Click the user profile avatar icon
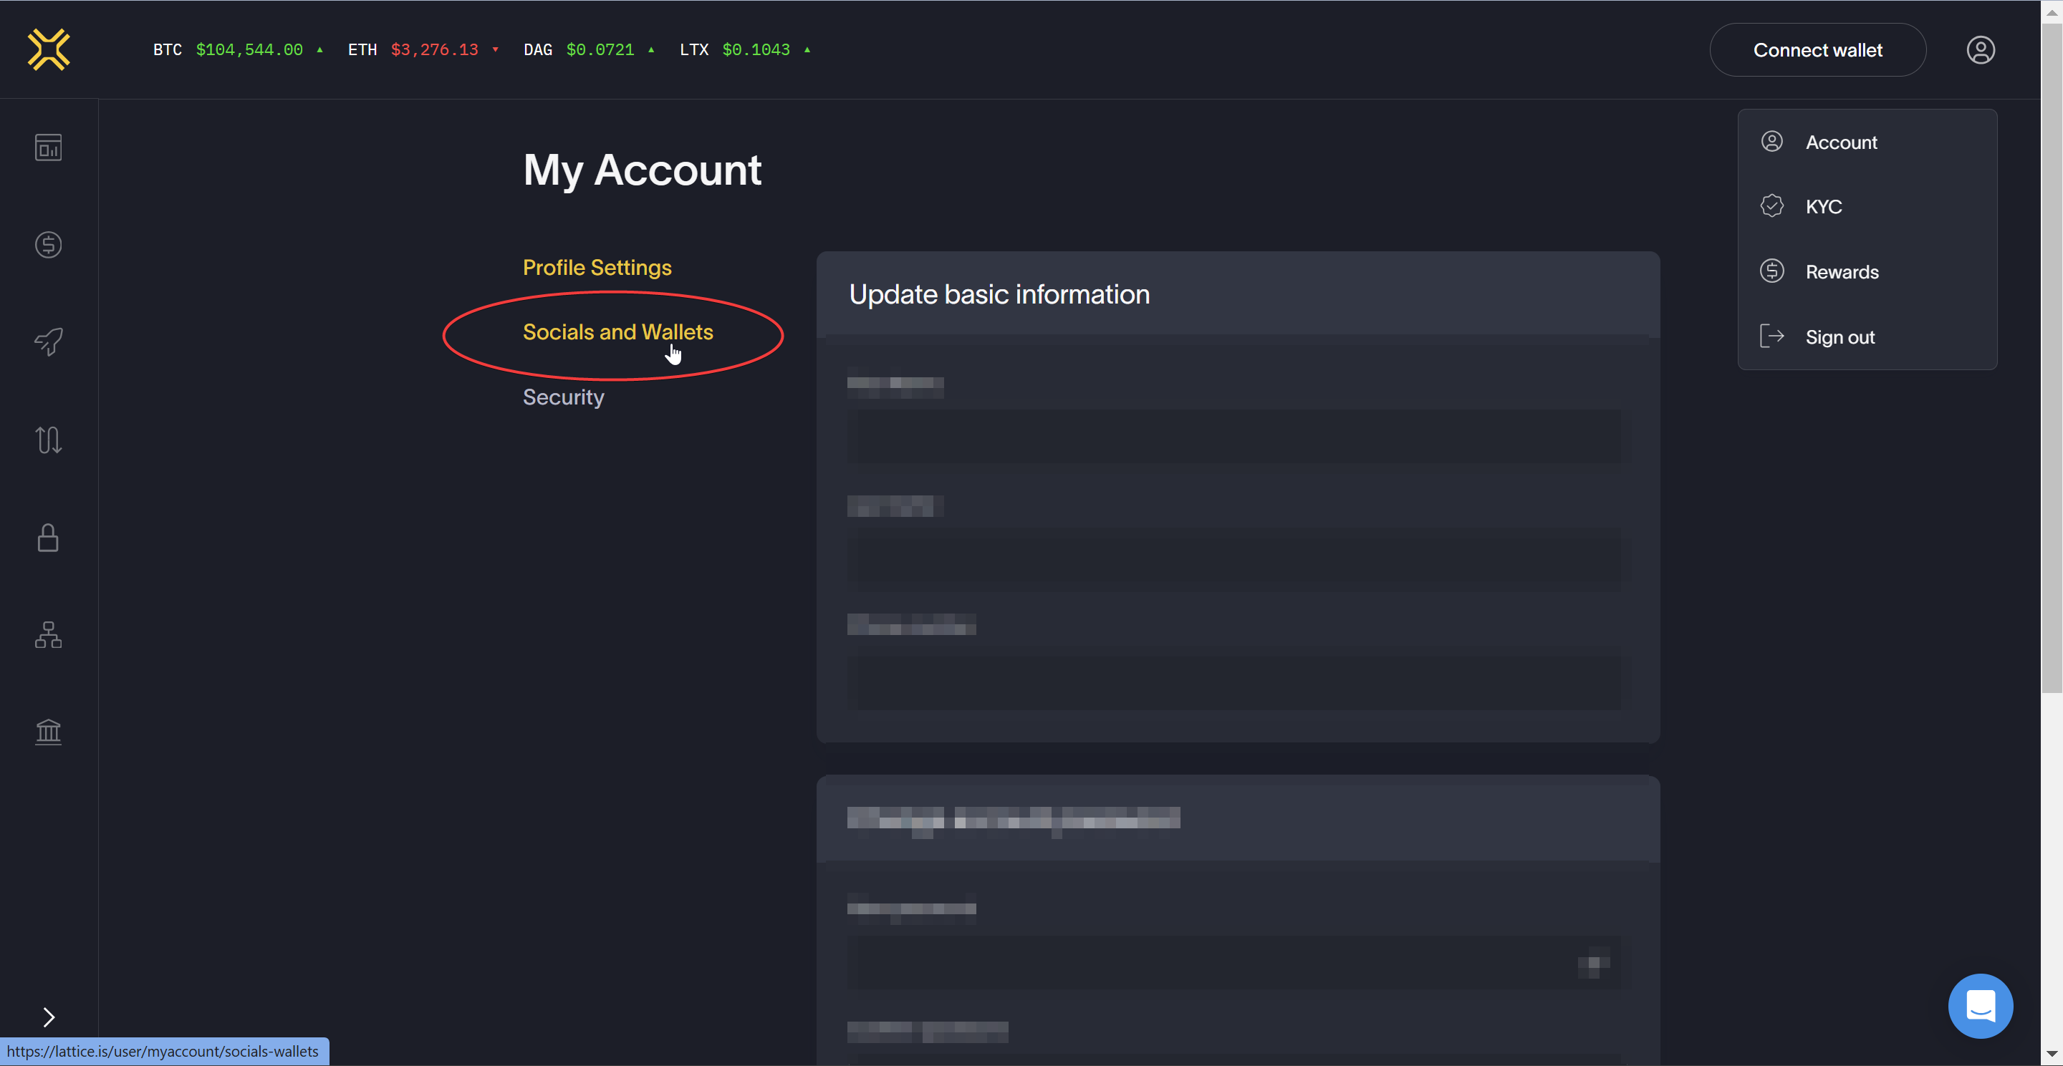This screenshot has width=2063, height=1066. point(1980,49)
